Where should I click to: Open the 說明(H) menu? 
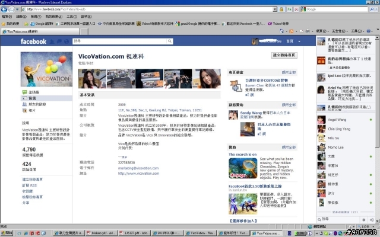click(x=86, y=17)
